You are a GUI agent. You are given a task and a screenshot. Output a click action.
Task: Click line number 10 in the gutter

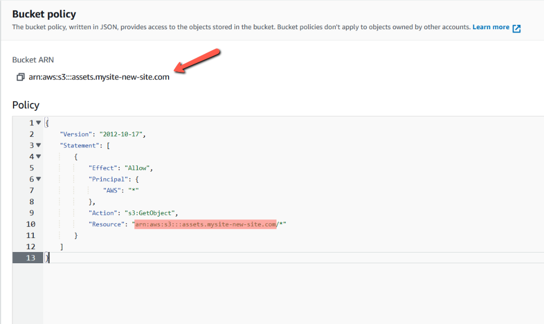[x=30, y=224]
